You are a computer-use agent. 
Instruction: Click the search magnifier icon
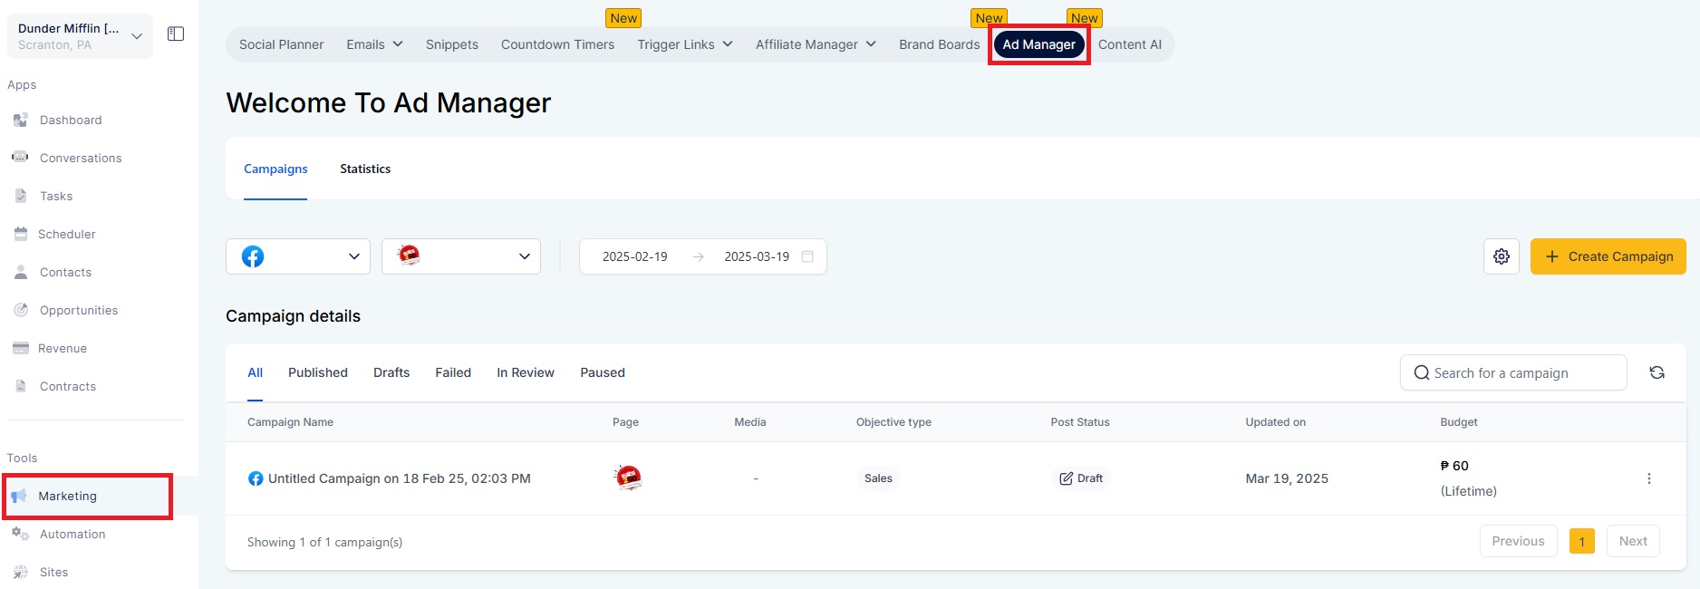coord(1422,372)
